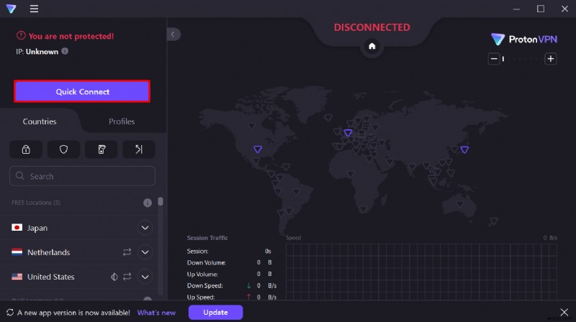This screenshot has width=576, height=322.
Task: Click the Session Traffic heading
Action: 207,238
